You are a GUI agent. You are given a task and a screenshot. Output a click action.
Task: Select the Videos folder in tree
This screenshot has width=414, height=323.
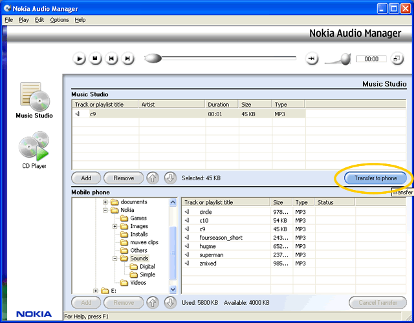click(138, 282)
